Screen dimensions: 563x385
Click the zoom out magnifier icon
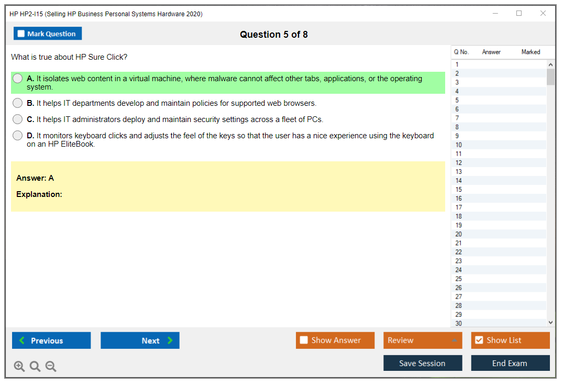coord(51,367)
